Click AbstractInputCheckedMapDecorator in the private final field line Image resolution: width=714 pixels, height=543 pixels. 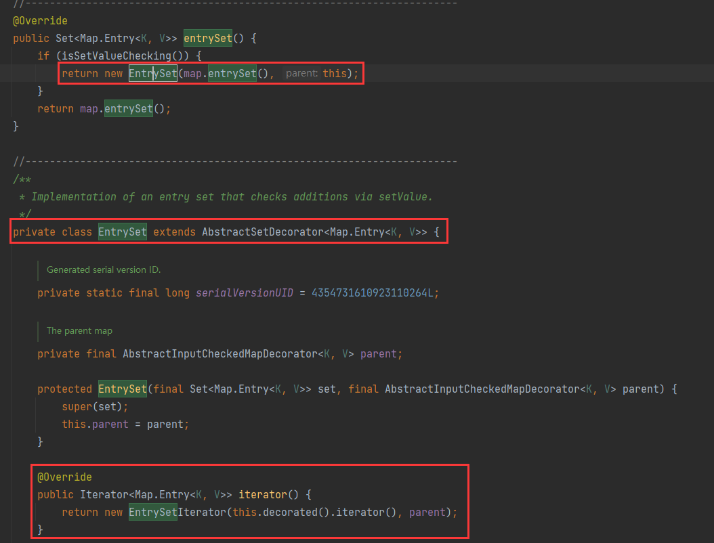[220, 353]
